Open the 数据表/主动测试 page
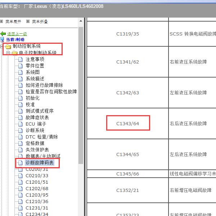The height and width of the screenshot is (216, 216). 43,156
